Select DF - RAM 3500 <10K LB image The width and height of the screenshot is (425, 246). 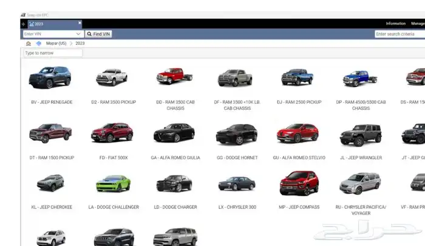236,78
